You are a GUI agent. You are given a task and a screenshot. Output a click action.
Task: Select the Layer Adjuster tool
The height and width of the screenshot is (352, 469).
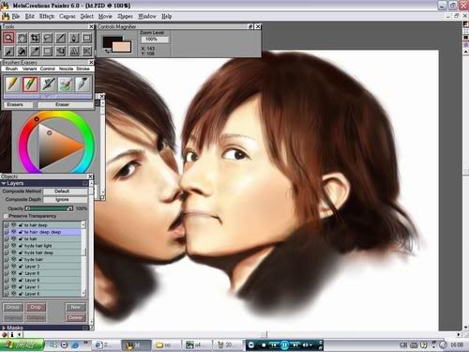pos(61,51)
